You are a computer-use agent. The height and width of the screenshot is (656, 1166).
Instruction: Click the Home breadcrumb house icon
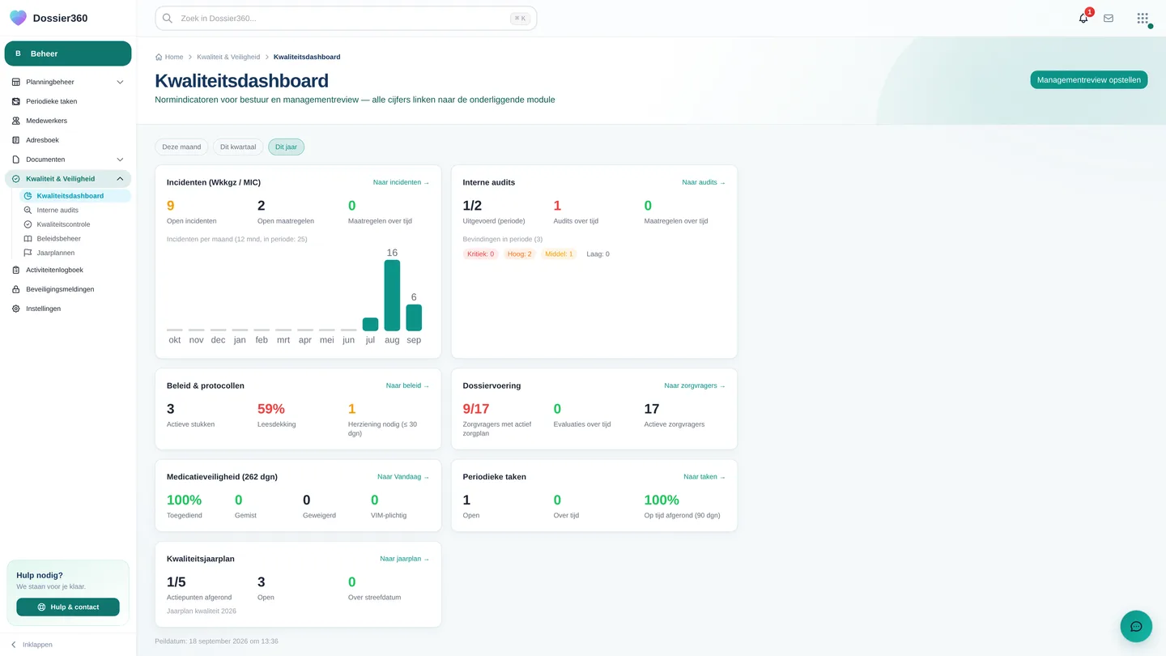coord(159,57)
